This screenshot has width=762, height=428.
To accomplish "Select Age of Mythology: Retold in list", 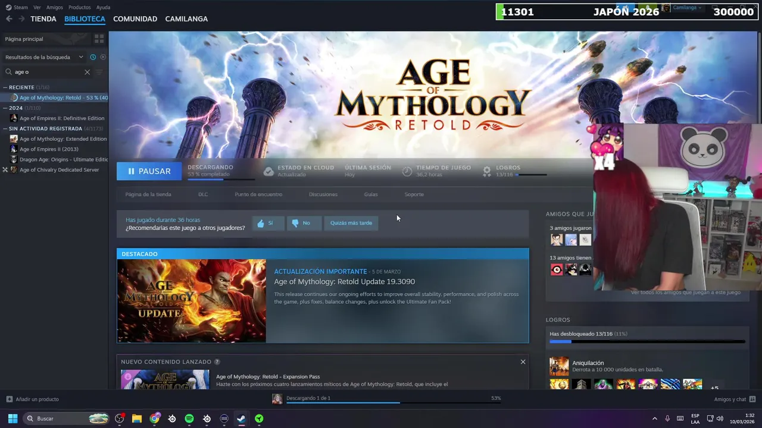I will 58,97.
